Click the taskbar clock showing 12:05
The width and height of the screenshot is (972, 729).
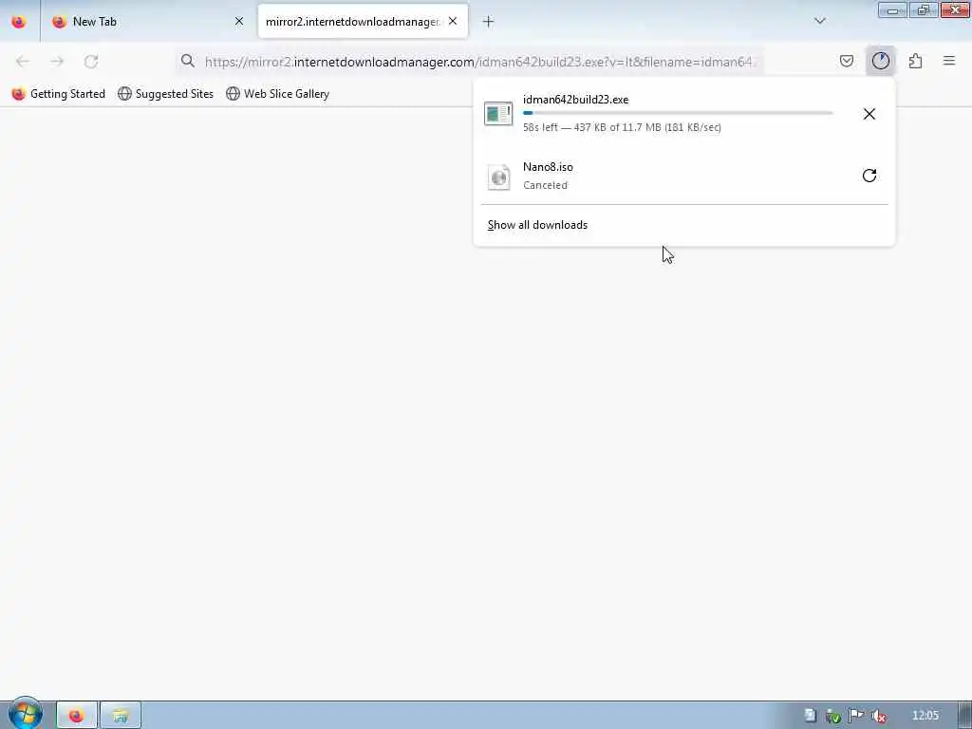point(925,716)
